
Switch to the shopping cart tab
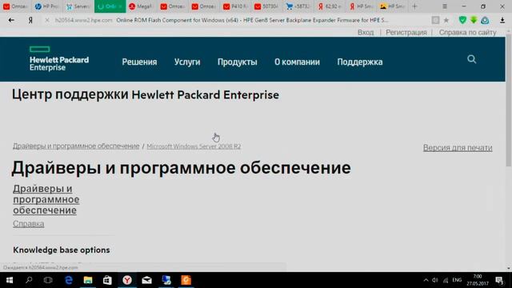pos(298,6)
